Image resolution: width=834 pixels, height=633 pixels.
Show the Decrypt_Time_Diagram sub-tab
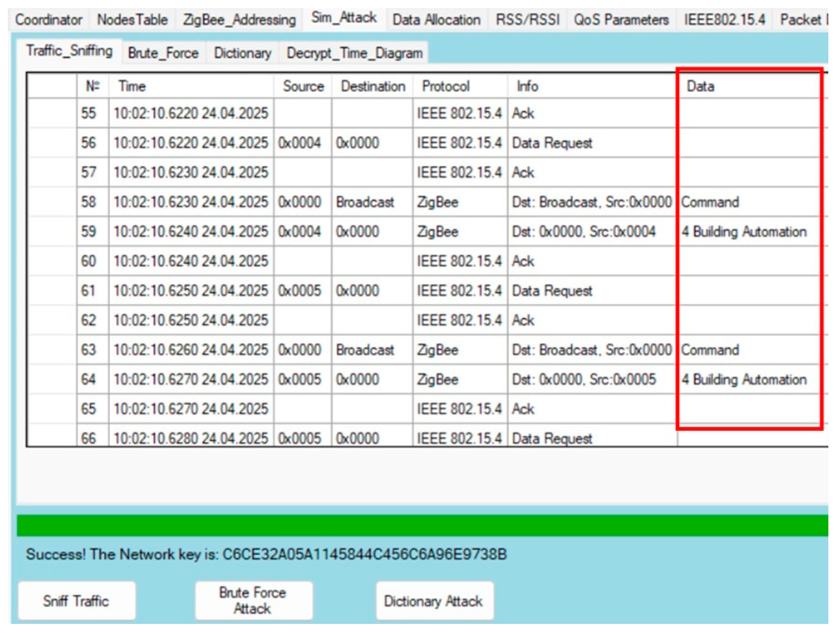[355, 53]
